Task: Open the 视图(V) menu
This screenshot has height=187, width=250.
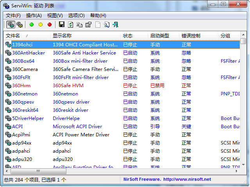Action: coord(55,16)
